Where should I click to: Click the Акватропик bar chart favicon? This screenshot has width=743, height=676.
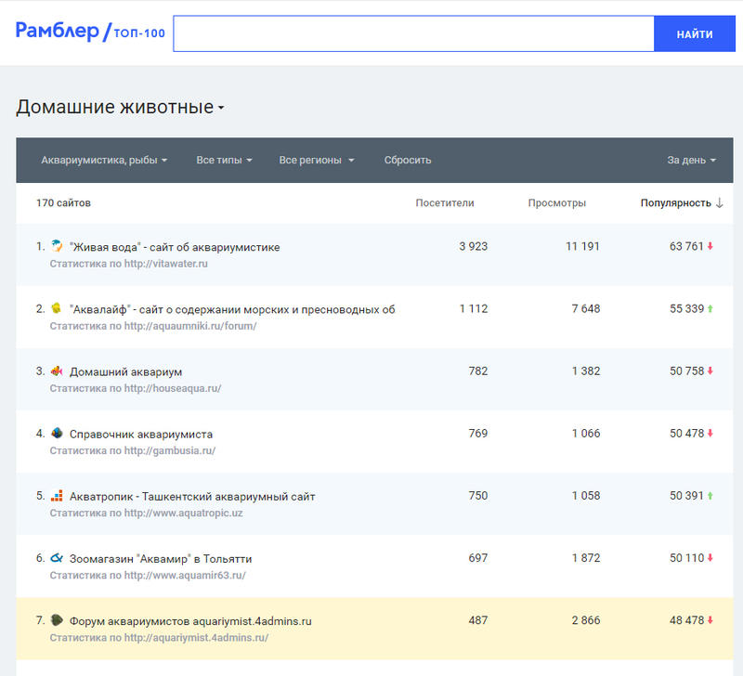[57, 495]
